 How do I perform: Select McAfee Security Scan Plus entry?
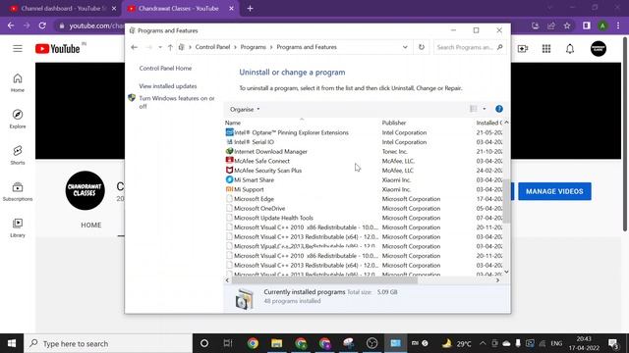pos(363,171)
